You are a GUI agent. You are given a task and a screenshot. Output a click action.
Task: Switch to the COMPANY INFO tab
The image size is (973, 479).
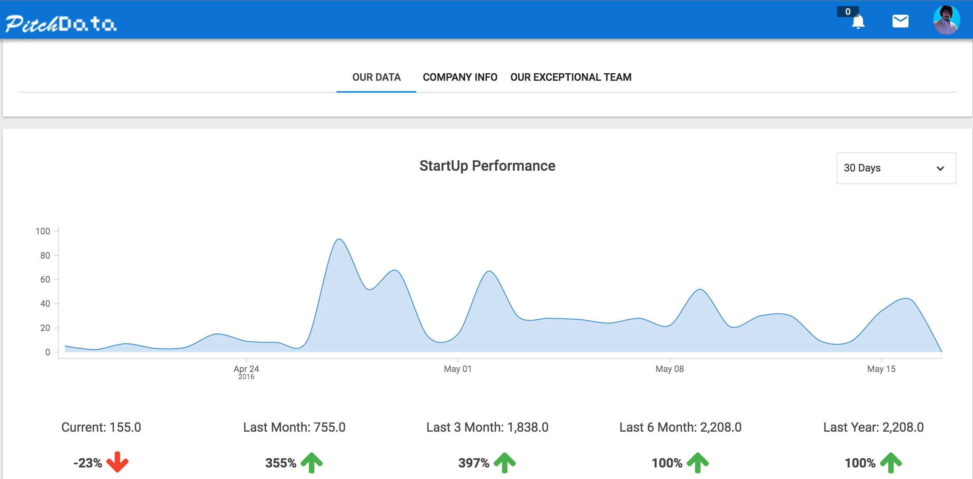coord(460,77)
